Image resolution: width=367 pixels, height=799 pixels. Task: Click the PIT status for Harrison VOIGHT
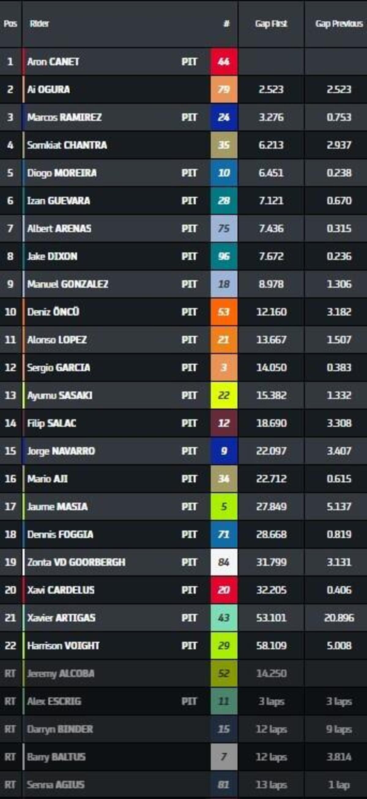189,645
